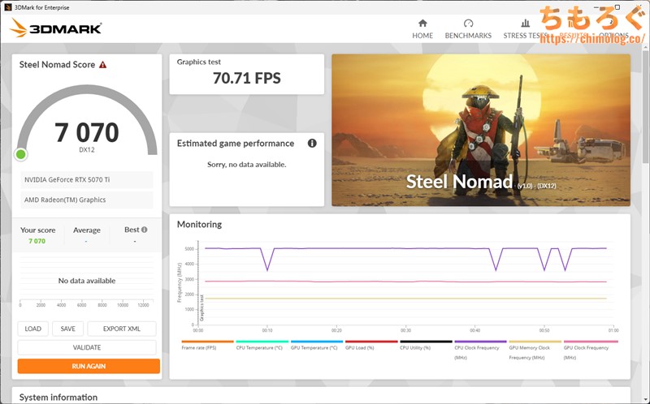Click the VALIDATE button
The width and height of the screenshot is (650, 404).
(87, 347)
